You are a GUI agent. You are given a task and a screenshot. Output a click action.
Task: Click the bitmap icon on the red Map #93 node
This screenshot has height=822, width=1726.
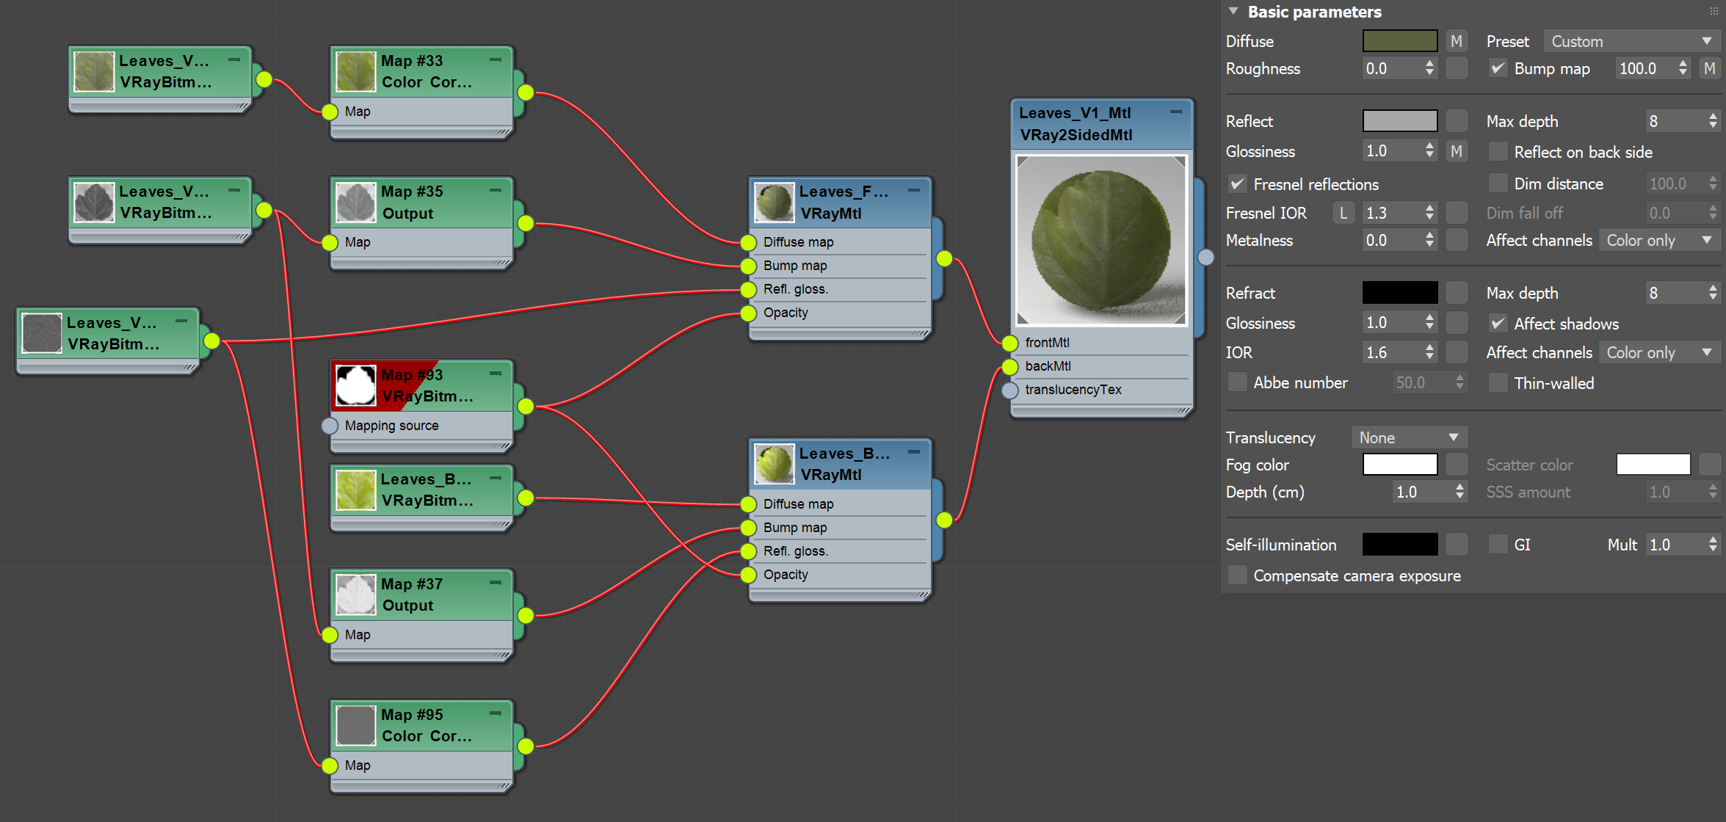355,385
